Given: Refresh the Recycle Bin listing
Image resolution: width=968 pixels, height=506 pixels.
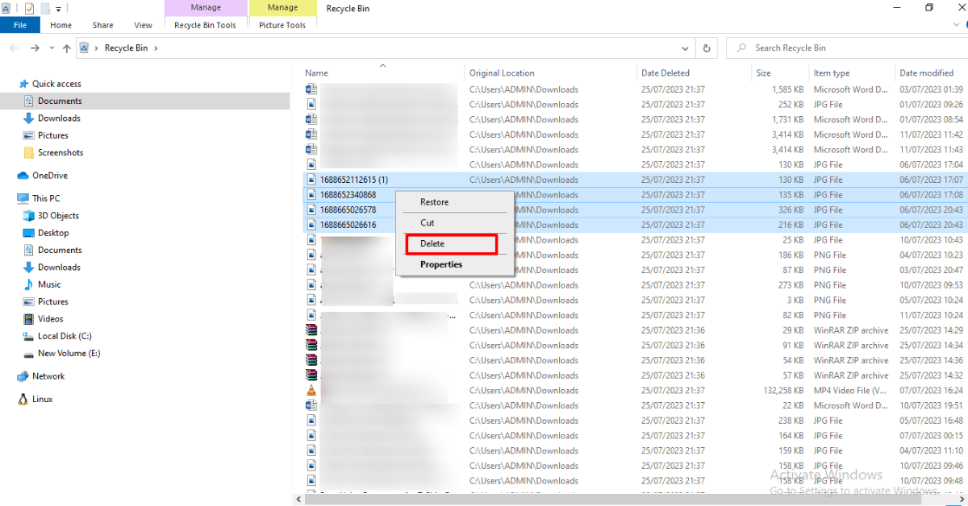Looking at the screenshot, I should click(707, 48).
